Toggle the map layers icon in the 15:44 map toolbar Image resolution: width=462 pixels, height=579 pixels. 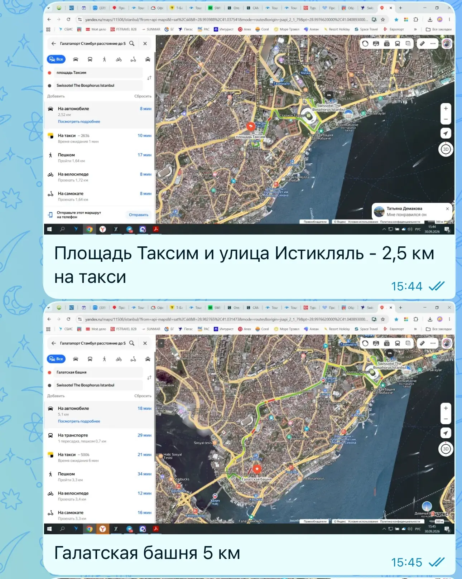pos(408,44)
